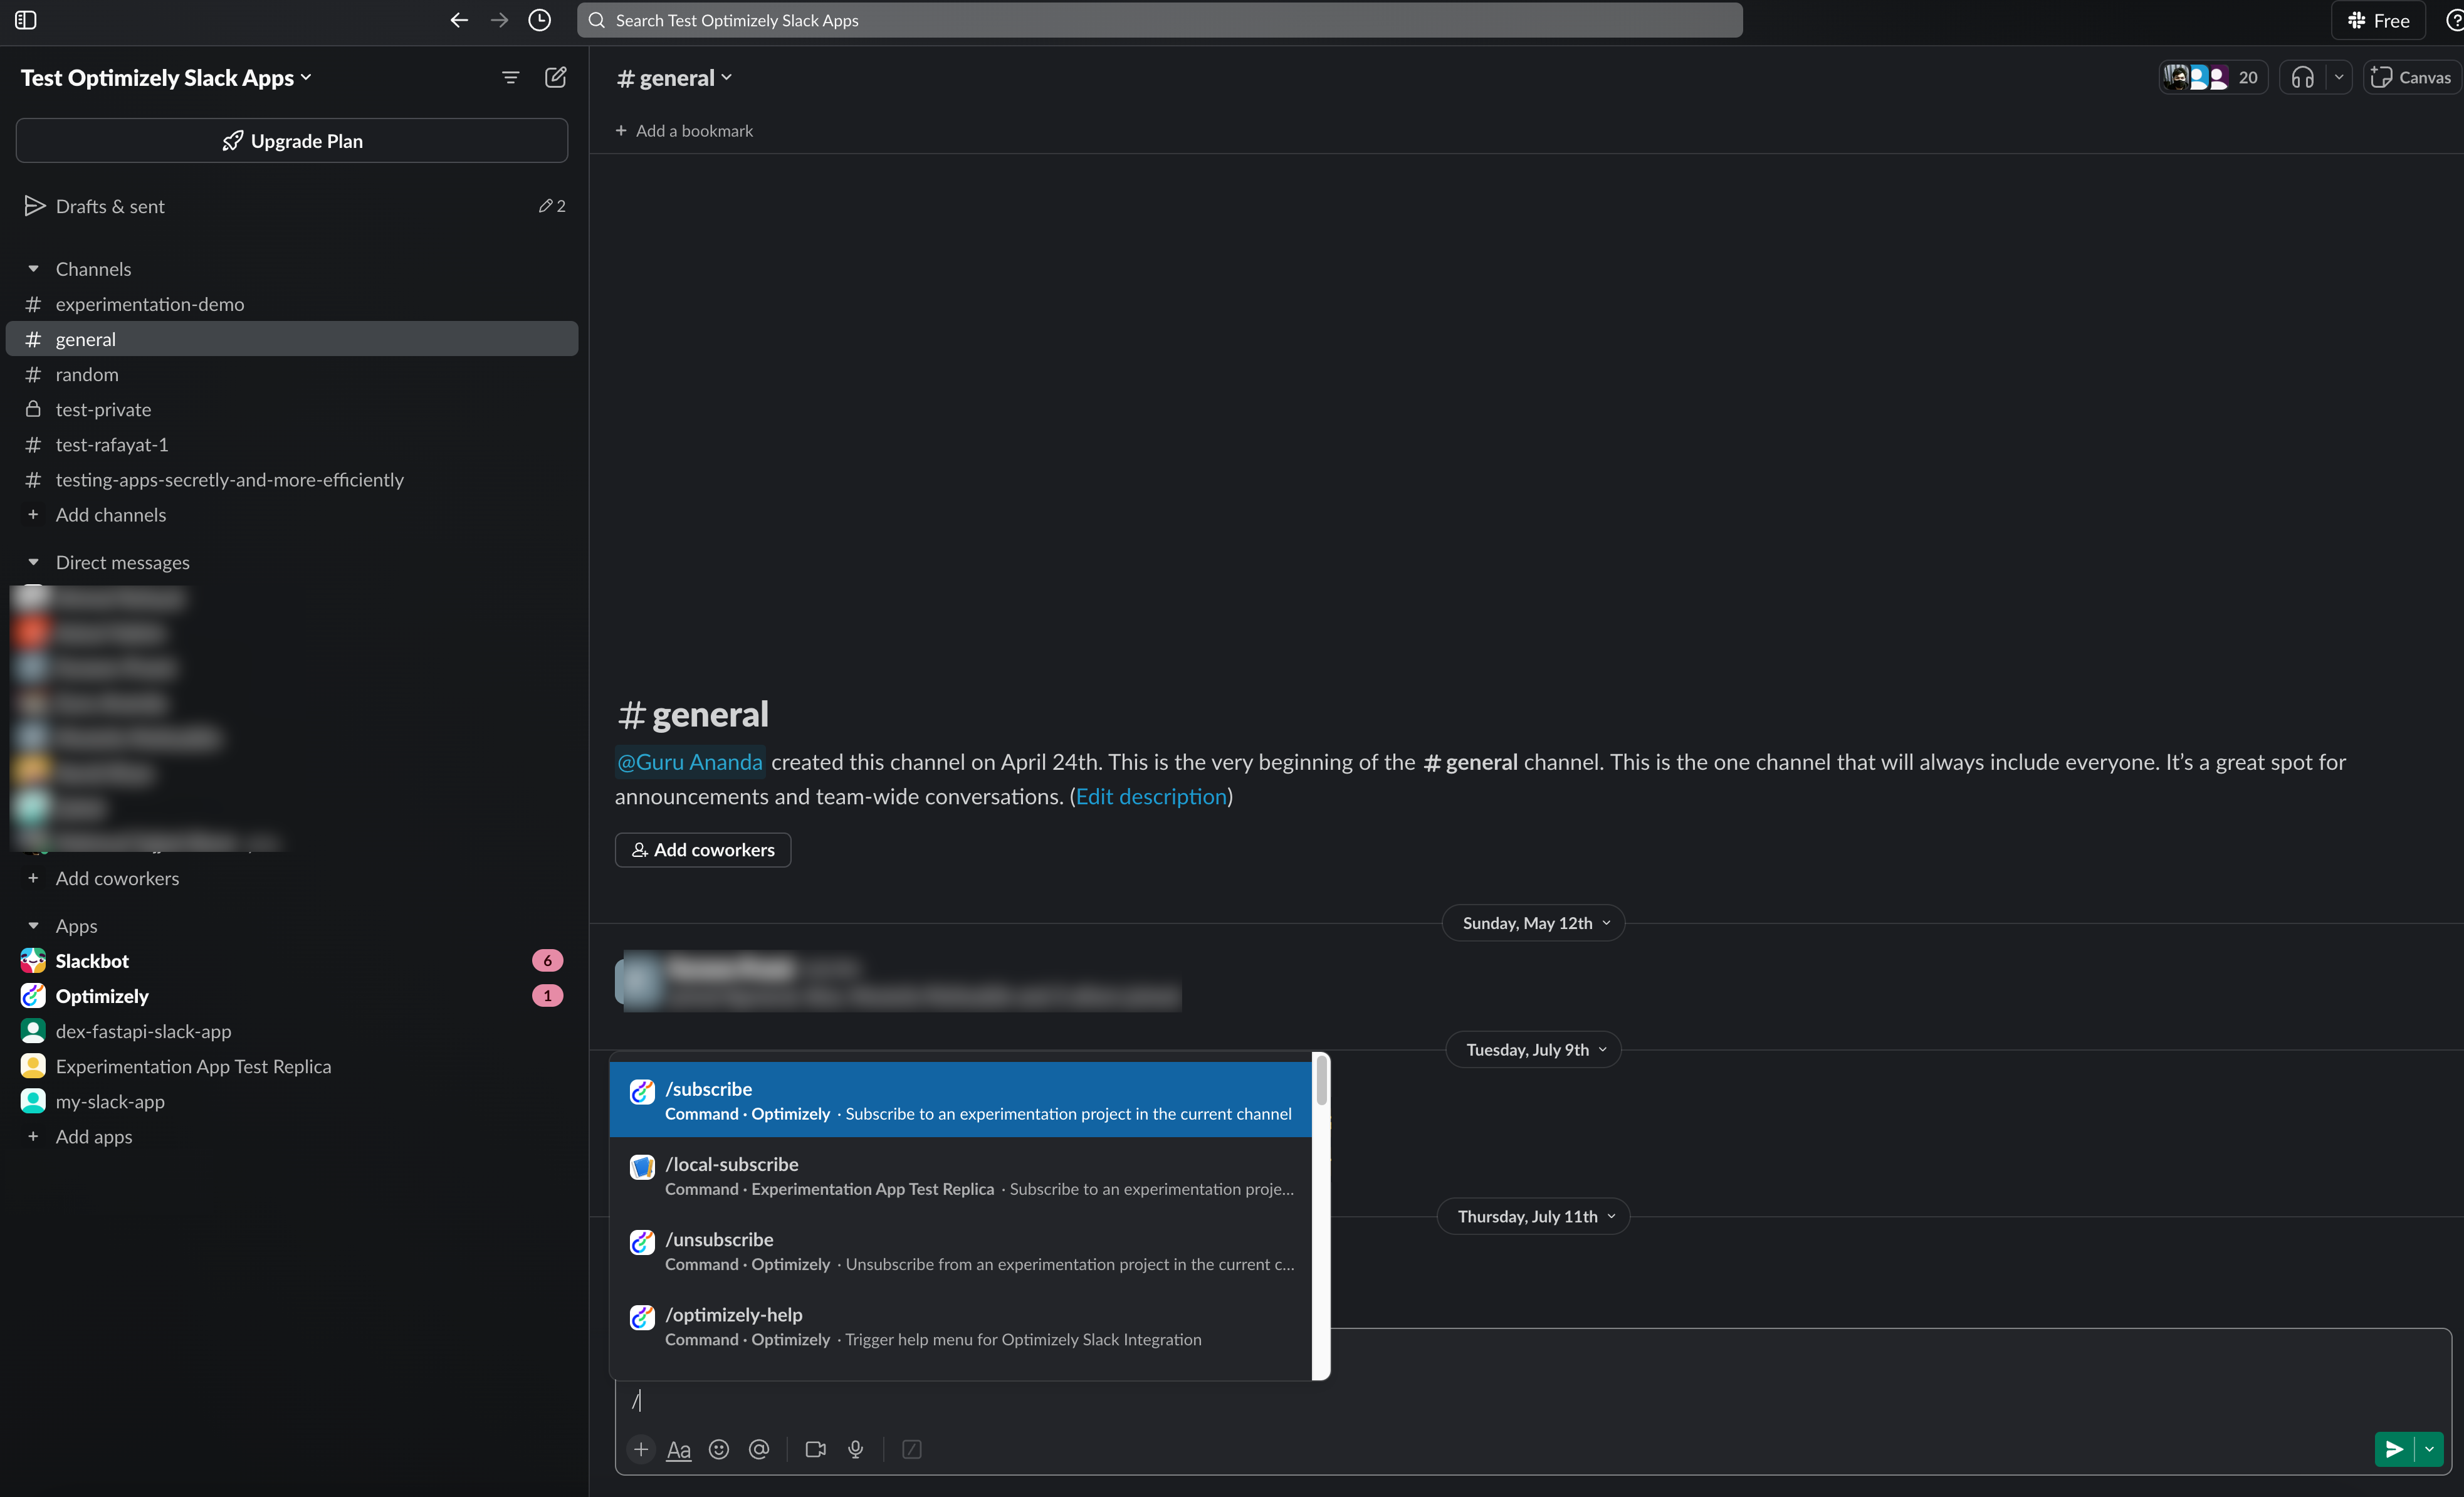Select the /unsubscribe command

pyautogui.click(x=960, y=1251)
